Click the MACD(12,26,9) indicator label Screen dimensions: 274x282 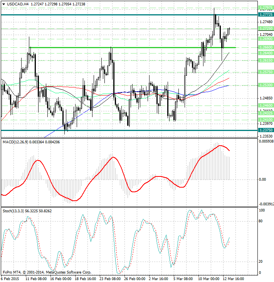coord(15,142)
